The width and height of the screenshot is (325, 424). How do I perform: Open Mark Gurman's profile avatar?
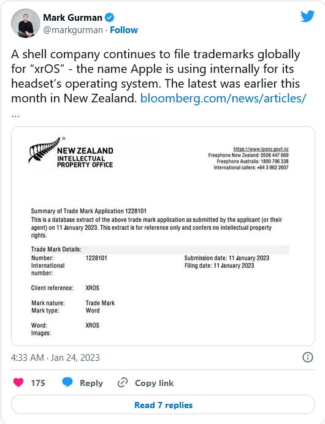tap(26, 23)
